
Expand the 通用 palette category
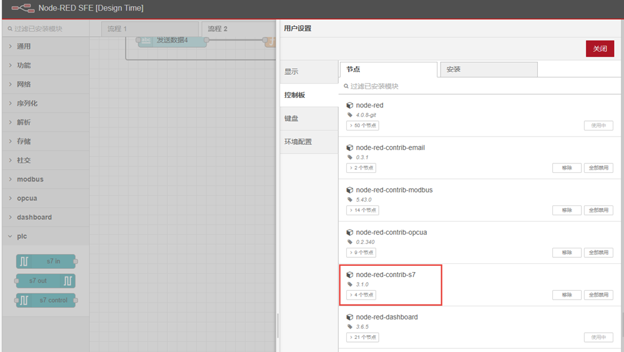coord(46,46)
